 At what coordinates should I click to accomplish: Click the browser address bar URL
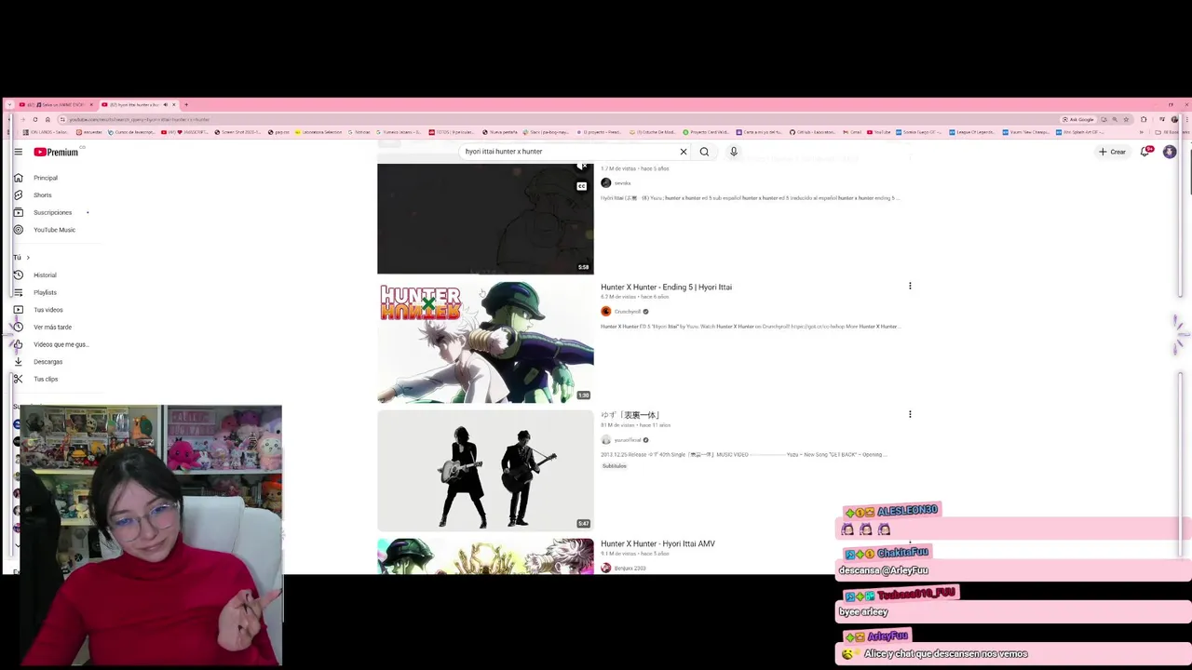pyautogui.click(x=140, y=119)
